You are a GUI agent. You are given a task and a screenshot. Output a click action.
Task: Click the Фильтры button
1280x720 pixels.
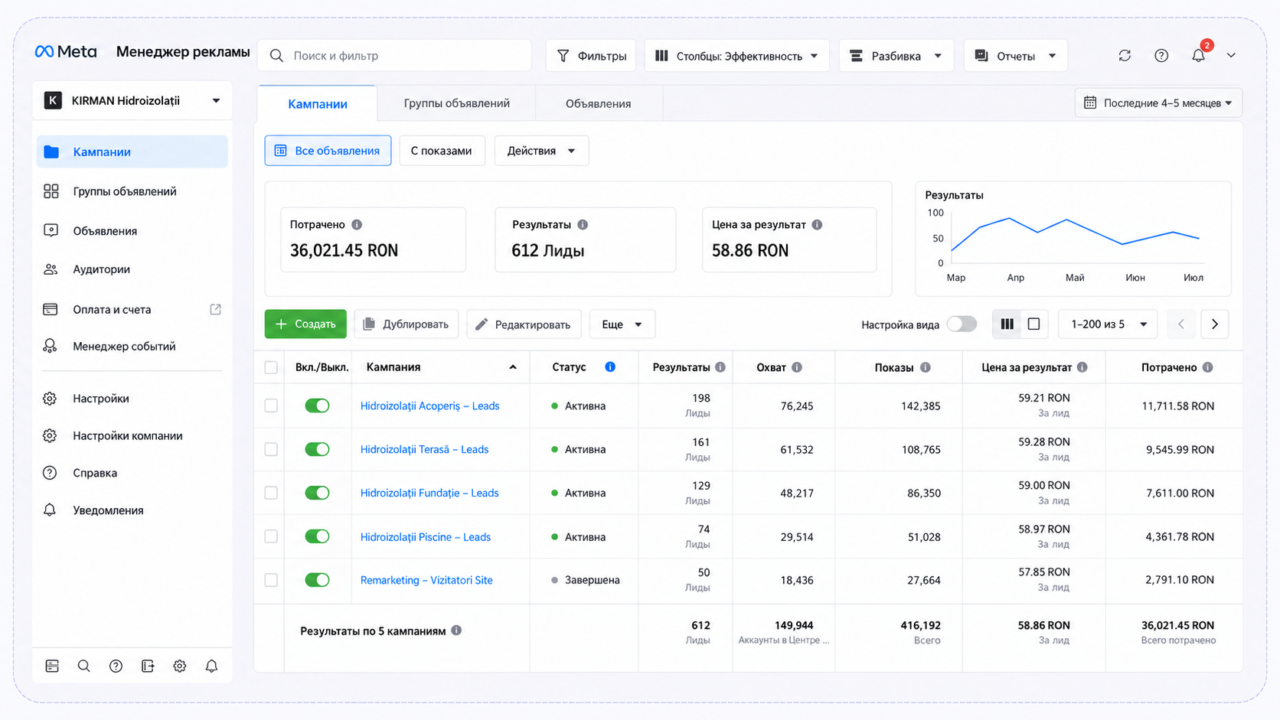tap(590, 56)
